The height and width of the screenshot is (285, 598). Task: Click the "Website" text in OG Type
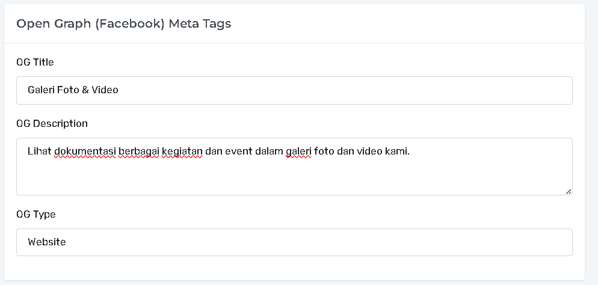(47, 242)
